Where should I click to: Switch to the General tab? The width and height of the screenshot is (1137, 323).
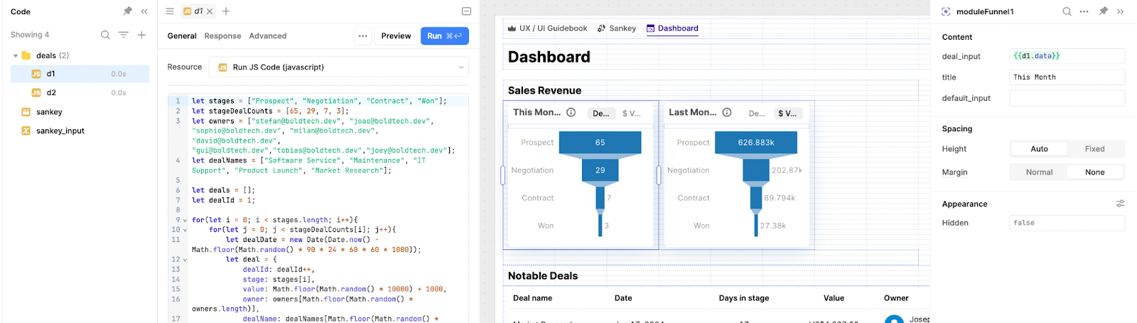click(x=182, y=36)
